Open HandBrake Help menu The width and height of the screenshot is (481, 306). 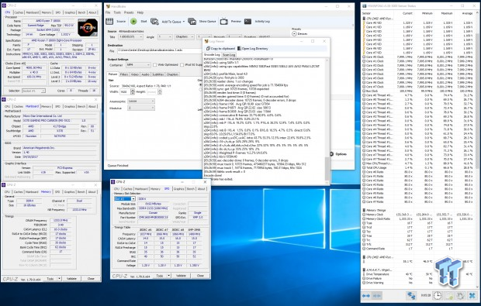(x=140, y=12)
